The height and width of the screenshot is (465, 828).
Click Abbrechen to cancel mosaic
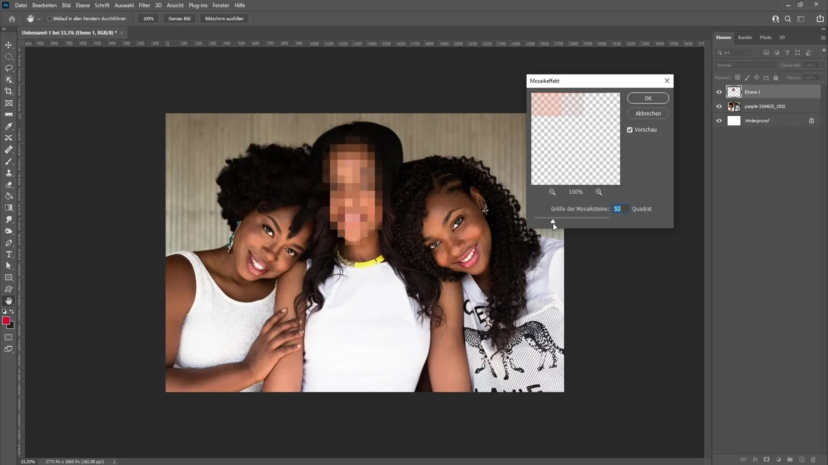click(648, 113)
